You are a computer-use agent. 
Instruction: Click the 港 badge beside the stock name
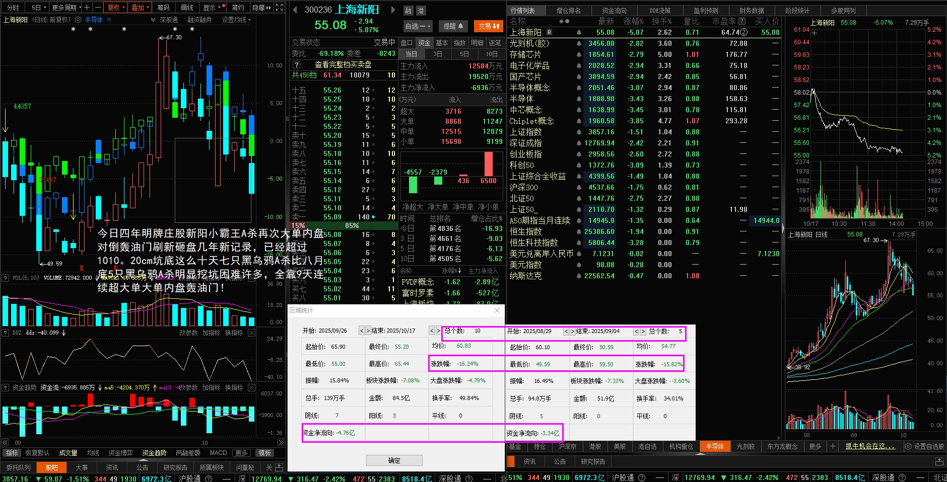click(x=421, y=11)
